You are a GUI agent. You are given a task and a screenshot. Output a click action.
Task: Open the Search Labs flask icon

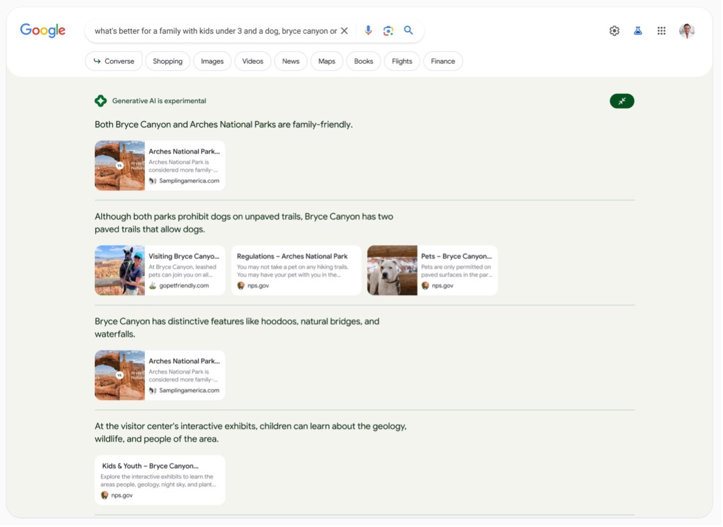[x=638, y=30]
